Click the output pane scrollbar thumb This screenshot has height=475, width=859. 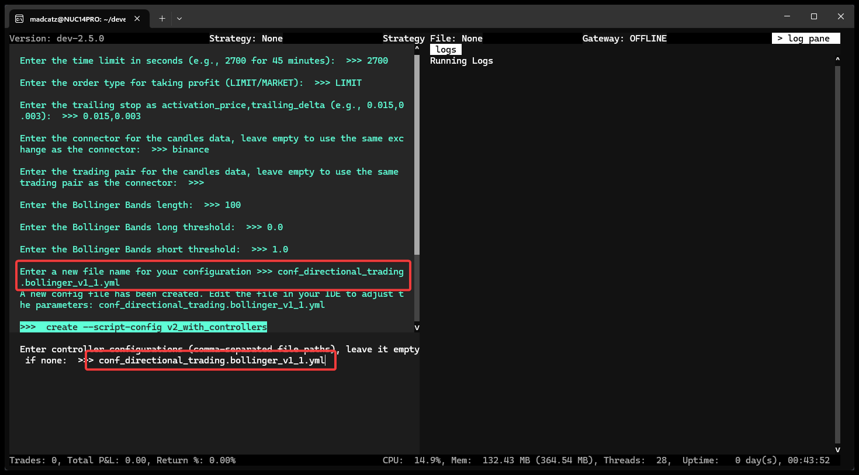click(x=417, y=155)
